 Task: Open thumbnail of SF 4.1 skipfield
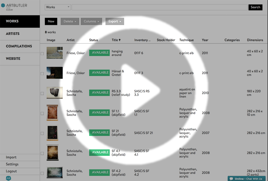[x=53, y=153]
